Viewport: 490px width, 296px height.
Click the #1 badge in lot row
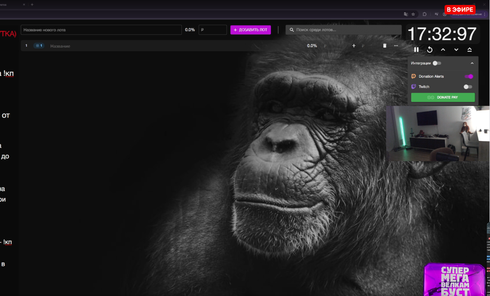click(39, 46)
